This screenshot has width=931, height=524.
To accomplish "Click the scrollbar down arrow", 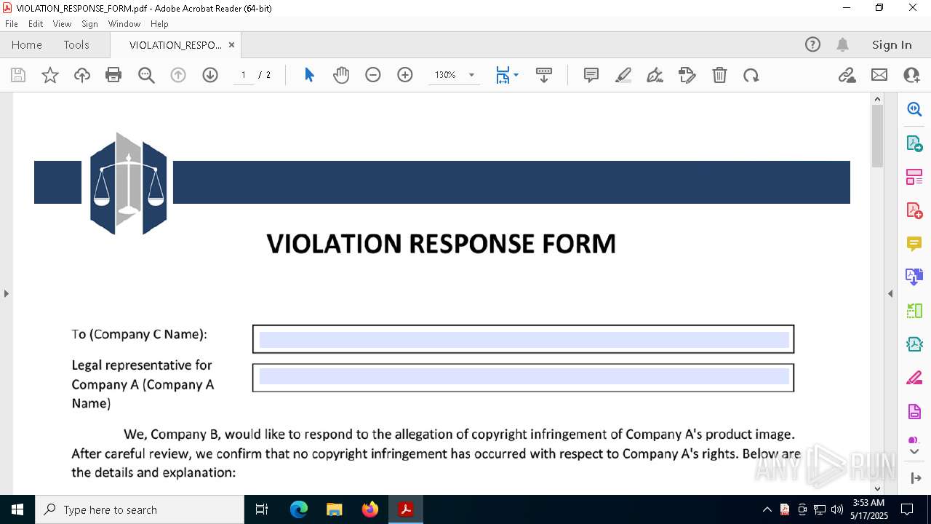I will pyautogui.click(x=877, y=488).
